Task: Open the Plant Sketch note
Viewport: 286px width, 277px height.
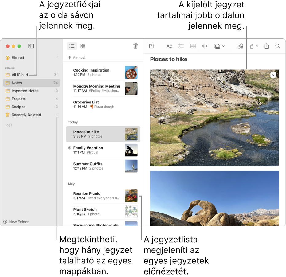Action: tap(103, 212)
